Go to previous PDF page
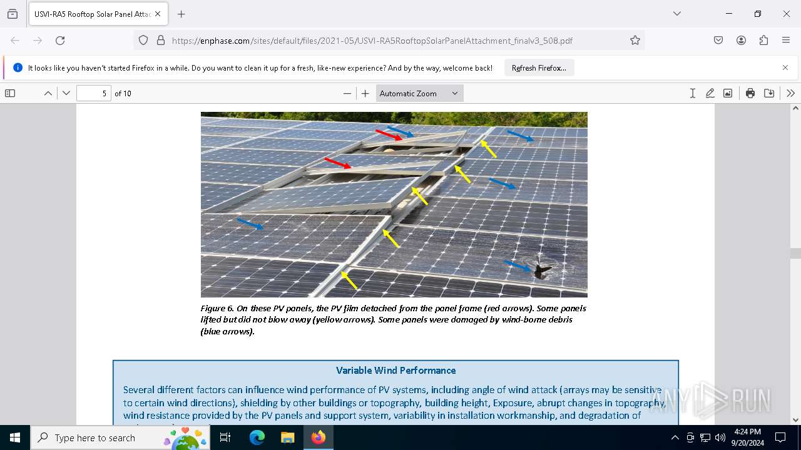Image resolution: width=801 pixels, height=450 pixels. (x=48, y=93)
